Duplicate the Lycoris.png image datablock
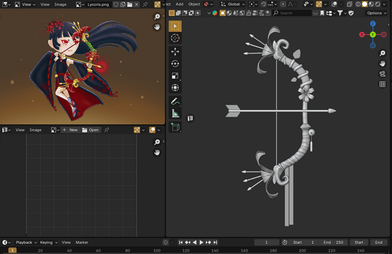392x254 pixels. [123, 4]
